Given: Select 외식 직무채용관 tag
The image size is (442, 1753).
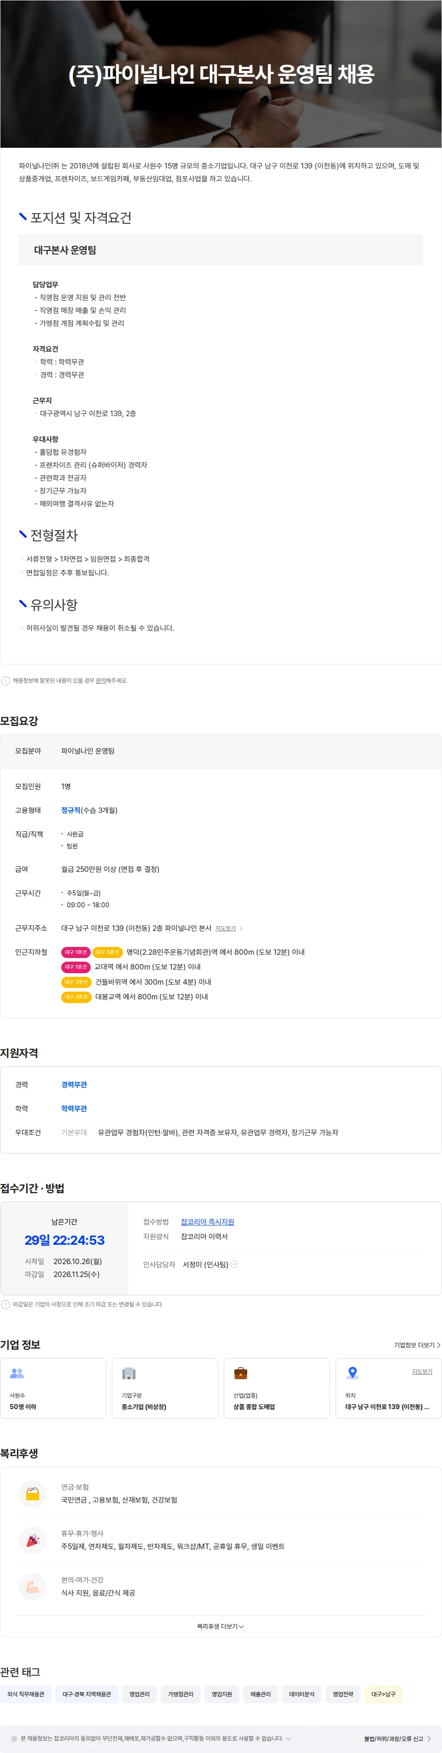Looking at the screenshot, I should pos(26,1695).
